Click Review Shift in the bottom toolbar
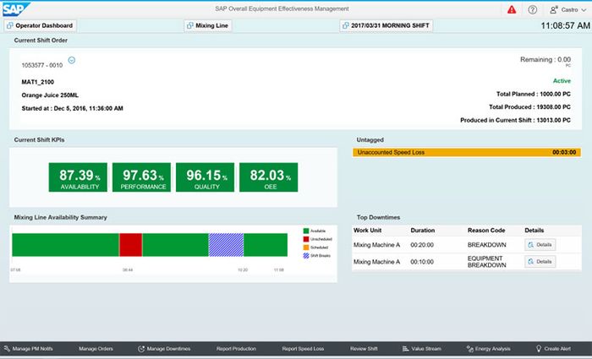 click(364, 349)
